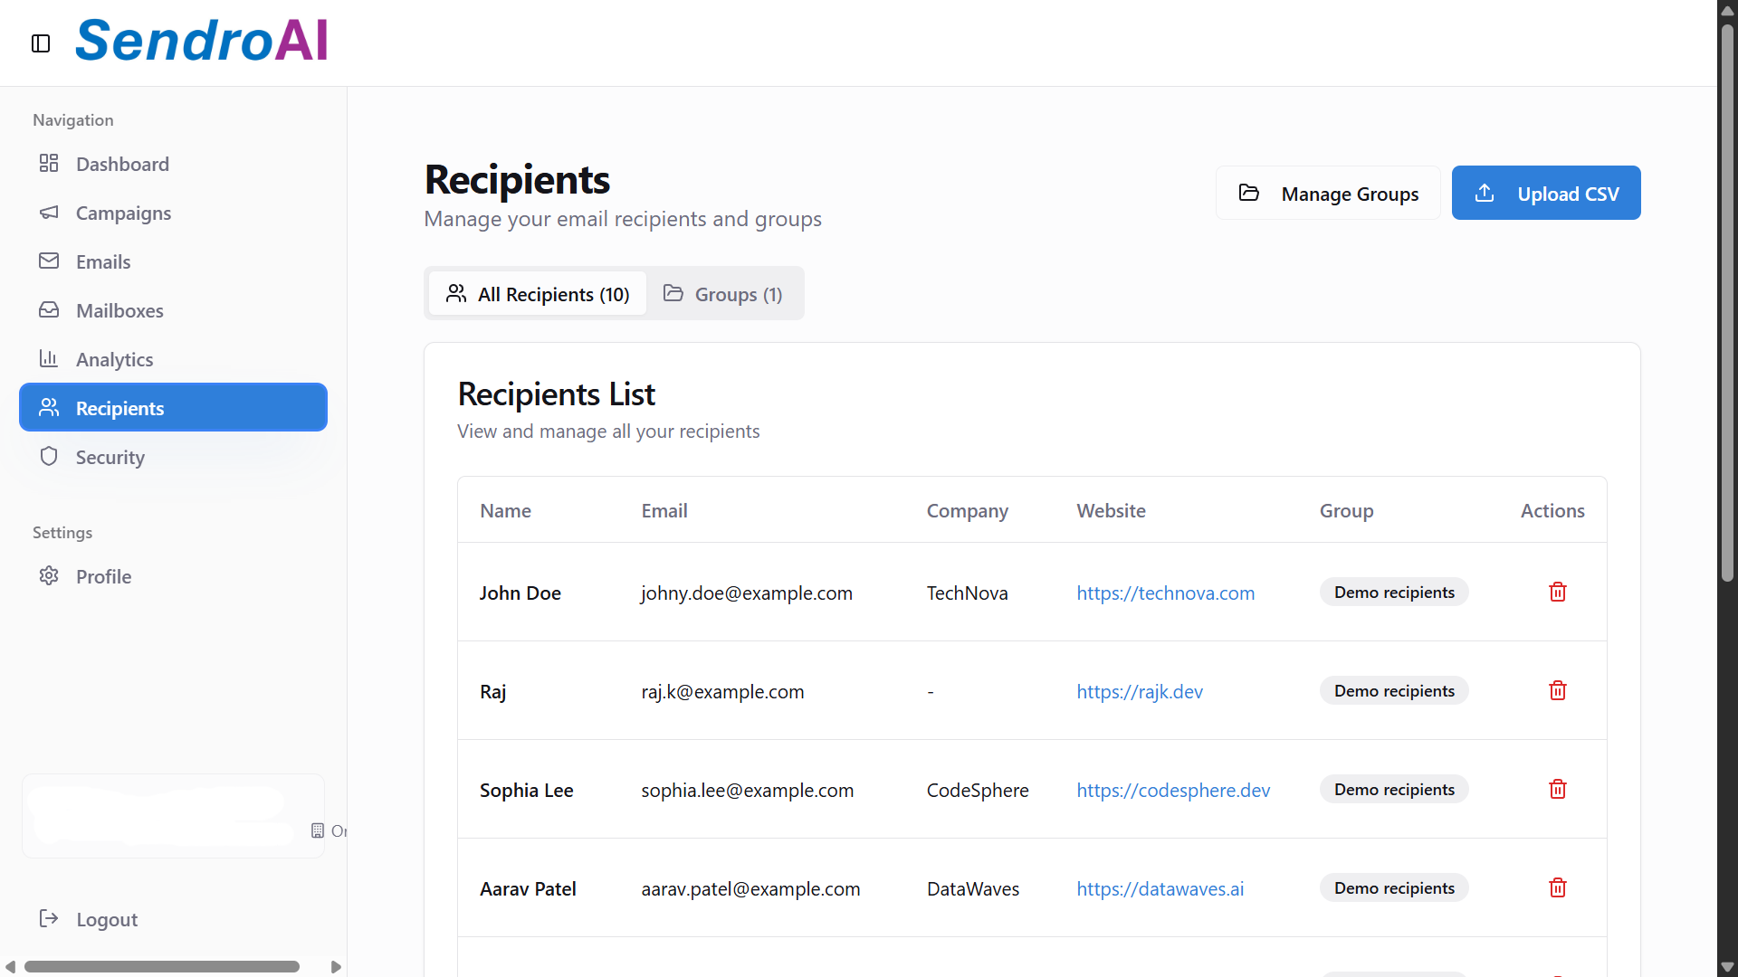Open Security via the shield icon
The height and width of the screenshot is (977, 1738).
50,456
